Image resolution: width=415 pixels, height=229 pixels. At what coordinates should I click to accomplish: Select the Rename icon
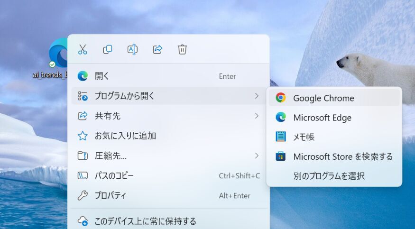coord(132,49)
